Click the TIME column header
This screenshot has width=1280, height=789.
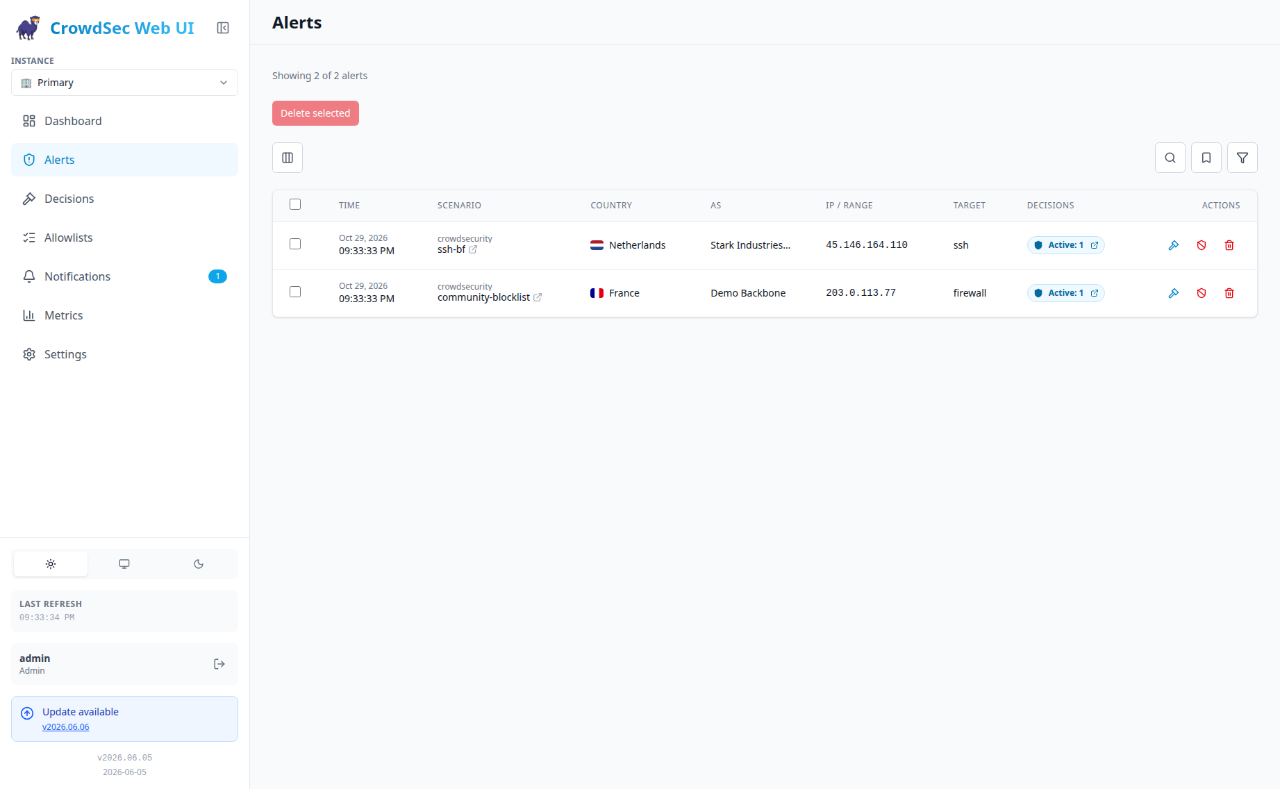coord(349,206)
